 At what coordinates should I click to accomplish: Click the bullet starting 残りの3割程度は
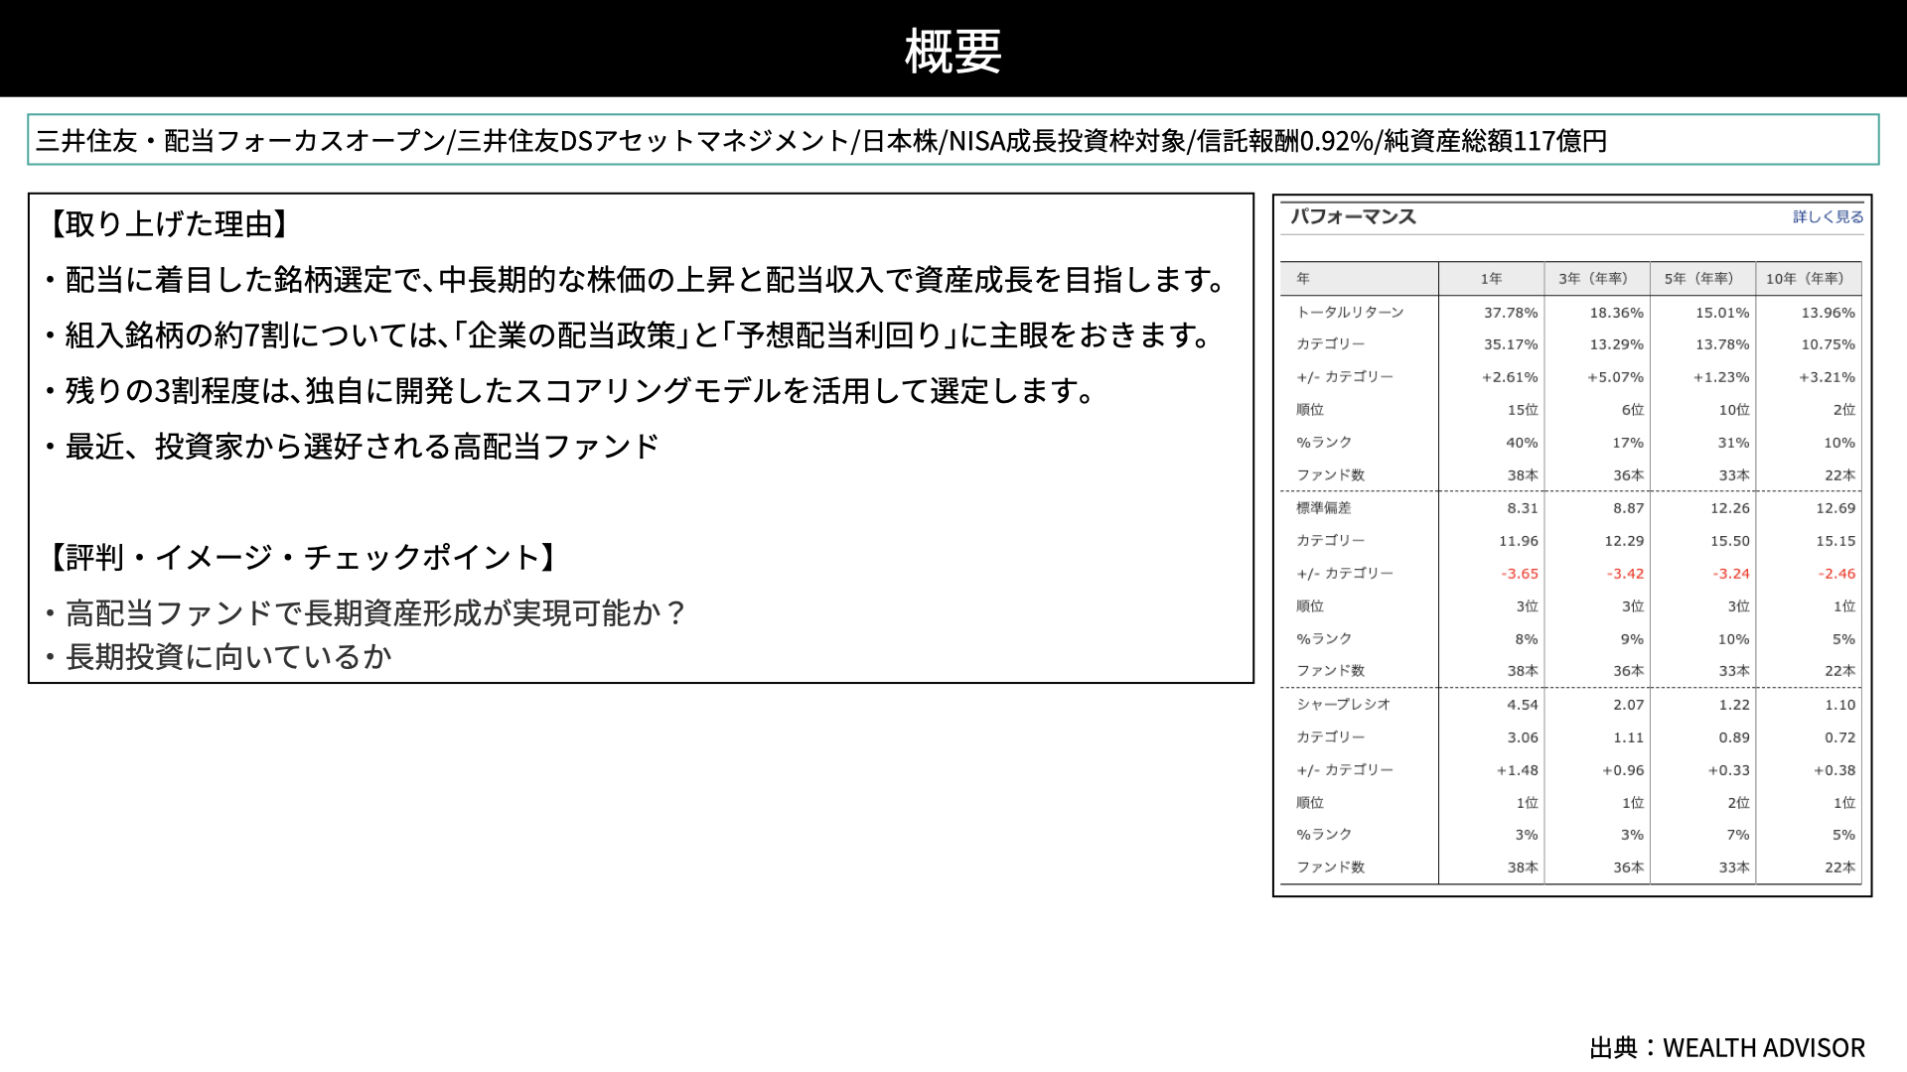569,391
